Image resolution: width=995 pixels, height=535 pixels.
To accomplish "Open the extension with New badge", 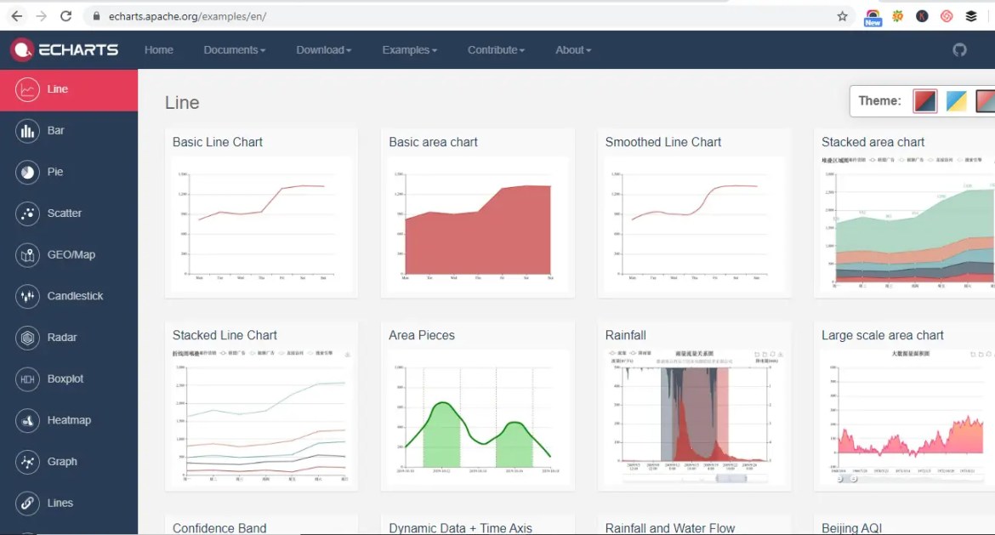I will tap(873, 17).
